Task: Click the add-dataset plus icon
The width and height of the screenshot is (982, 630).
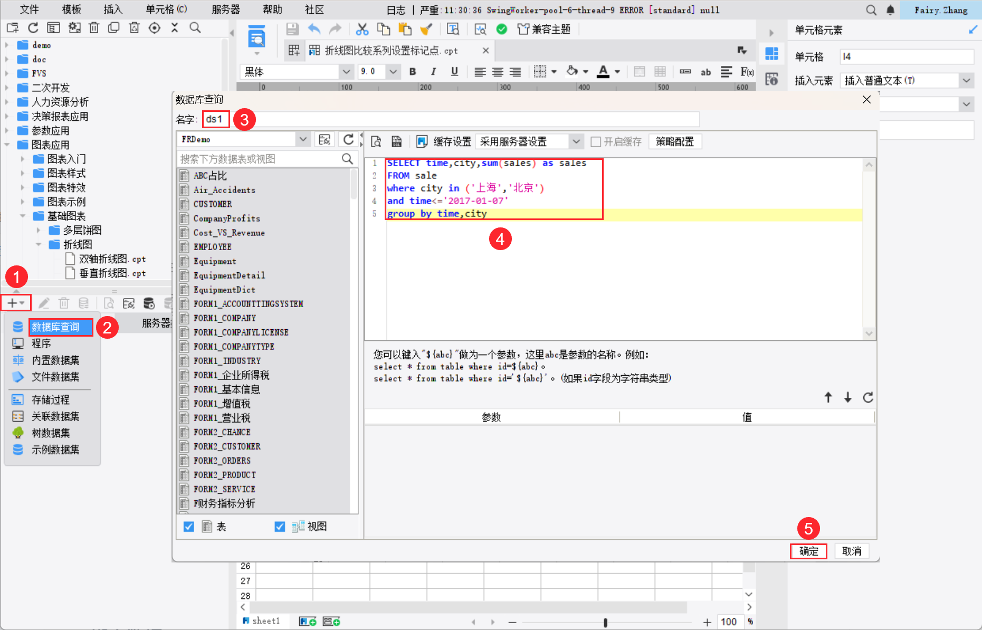Action: point(16,303)
